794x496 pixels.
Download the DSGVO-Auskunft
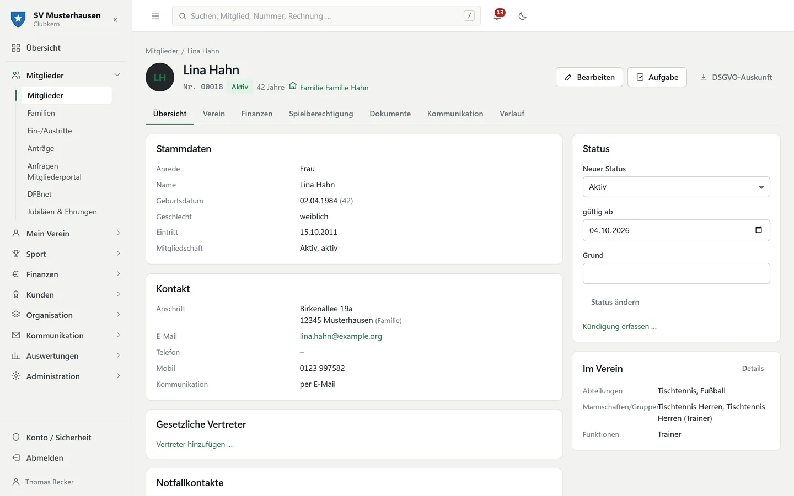[x=736, y=77]
